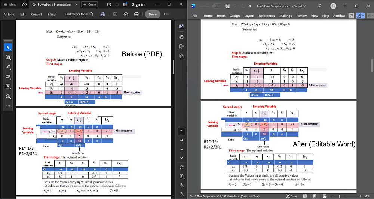The image size is (374, 199).
Task: Rotate the page with the Acrobat rotate icon
Action: [x=181, y=167]
